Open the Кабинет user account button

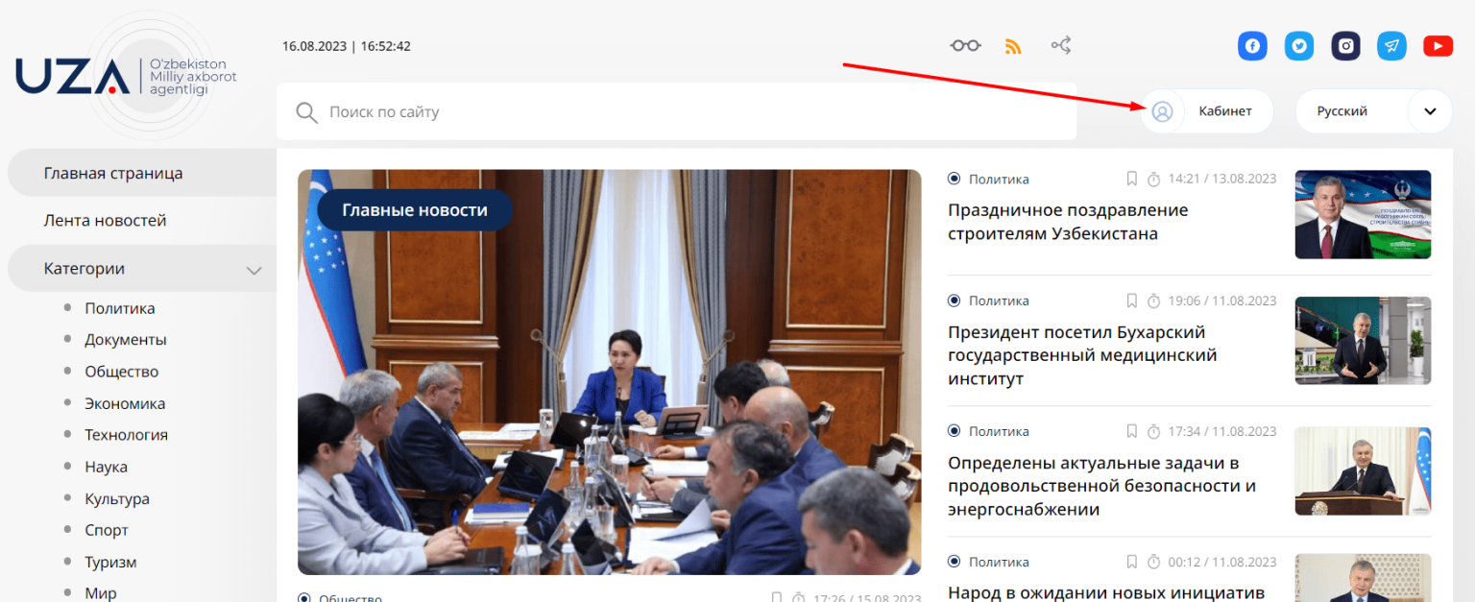pos(1207,111)
